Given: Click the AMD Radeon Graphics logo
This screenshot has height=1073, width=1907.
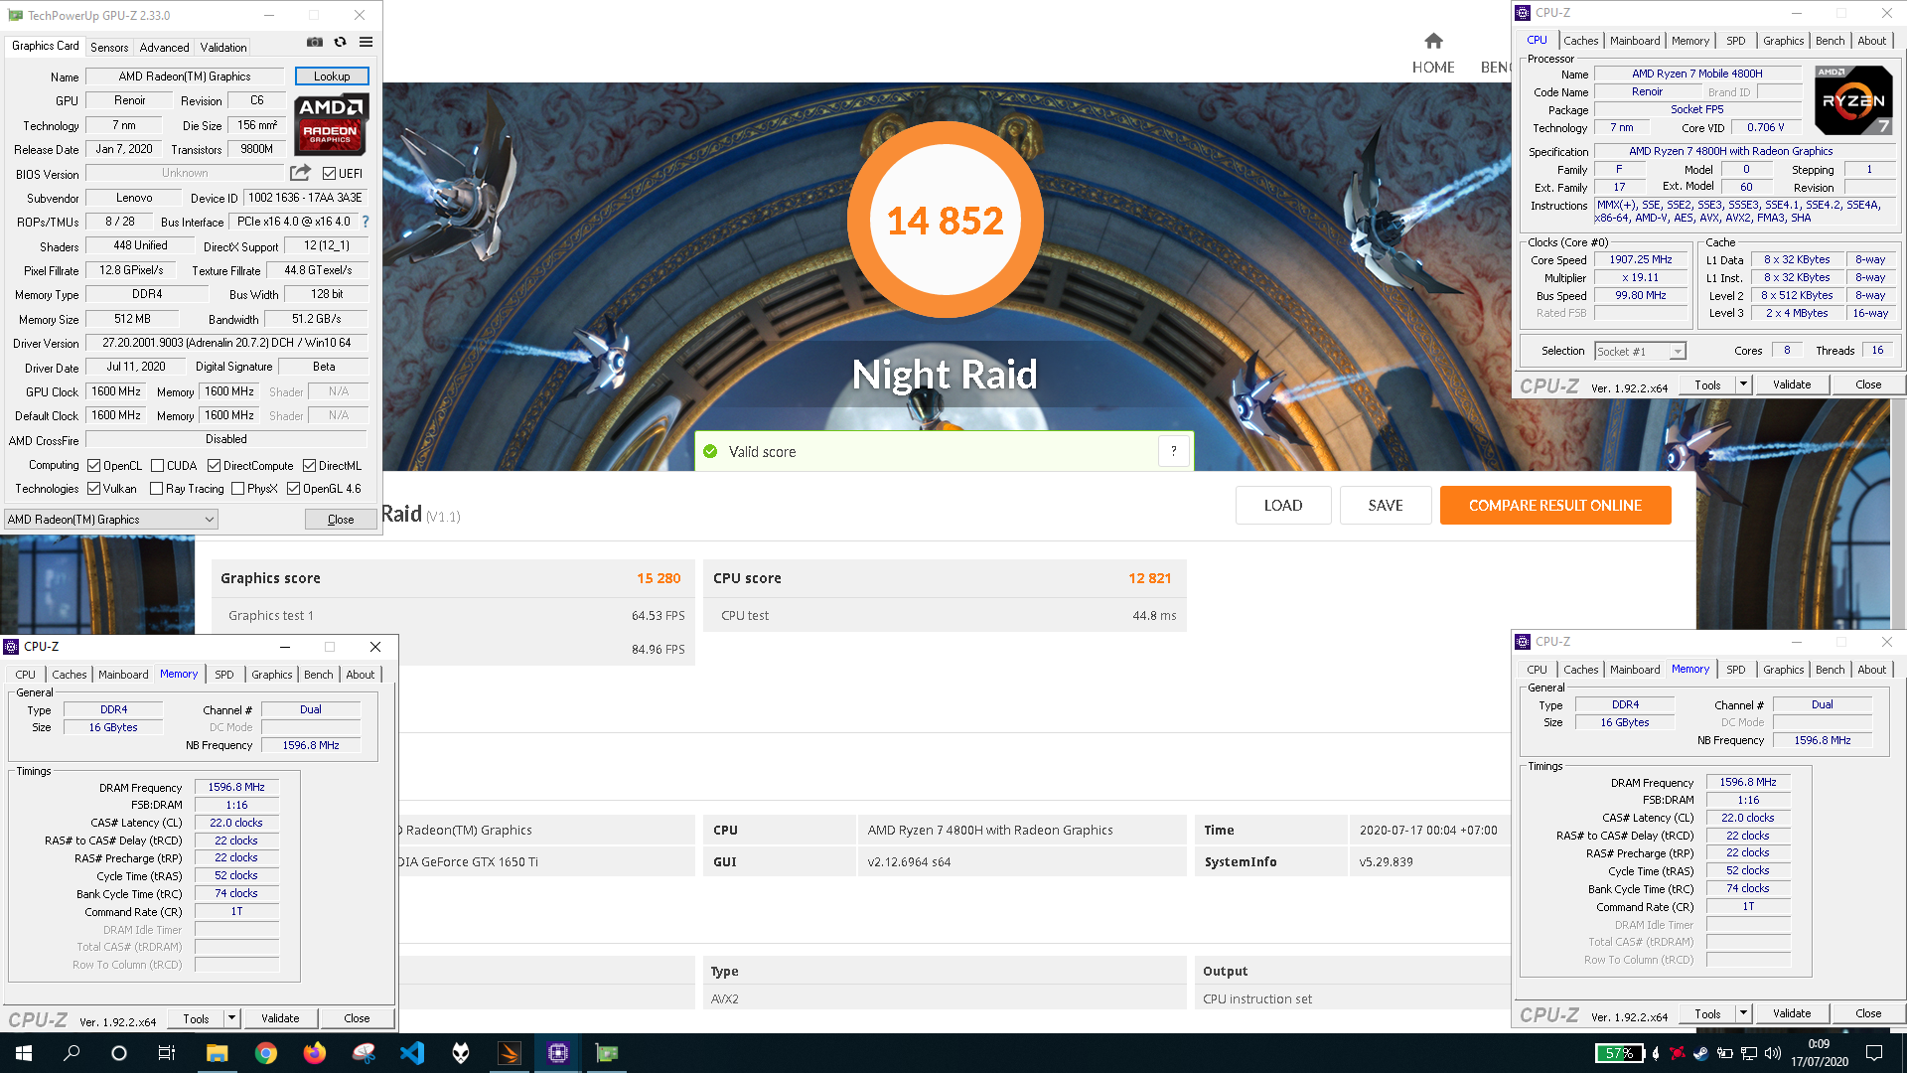Looking at the screenshot, I should click(x=332, y=124).
